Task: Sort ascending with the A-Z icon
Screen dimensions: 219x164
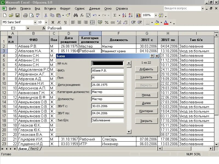Action: 124,15
